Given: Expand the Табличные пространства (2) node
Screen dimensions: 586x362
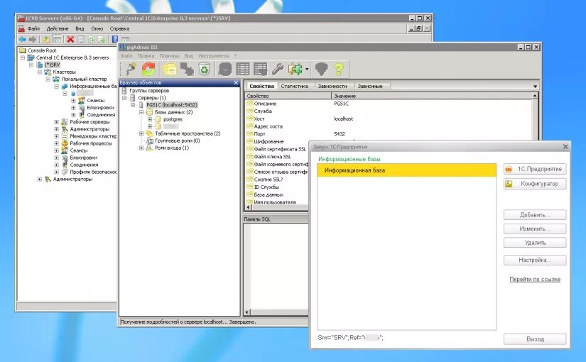Looking at the screenshot, I should click(141, 133).
